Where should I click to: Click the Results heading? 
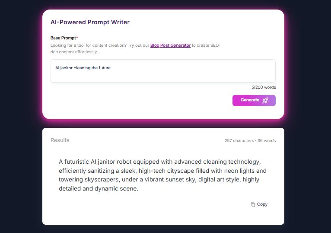point(60,140)
